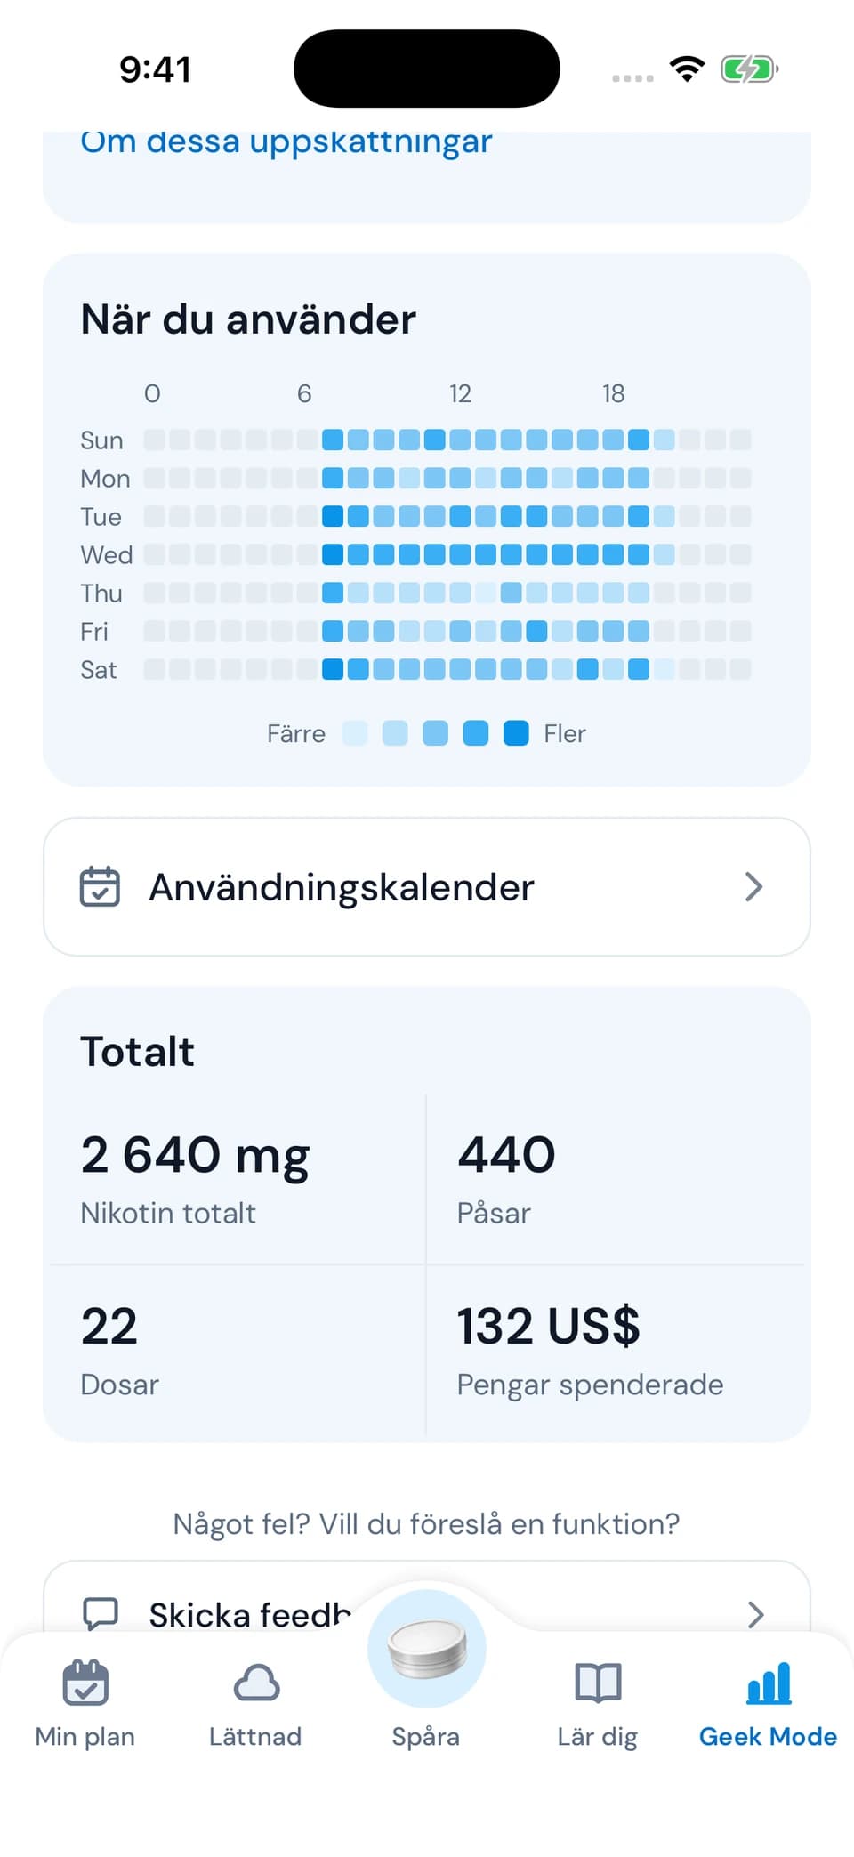
Task: Expand Användningskalender with chevron arrow
Action: pyautogui.click(x=754, y=886)
